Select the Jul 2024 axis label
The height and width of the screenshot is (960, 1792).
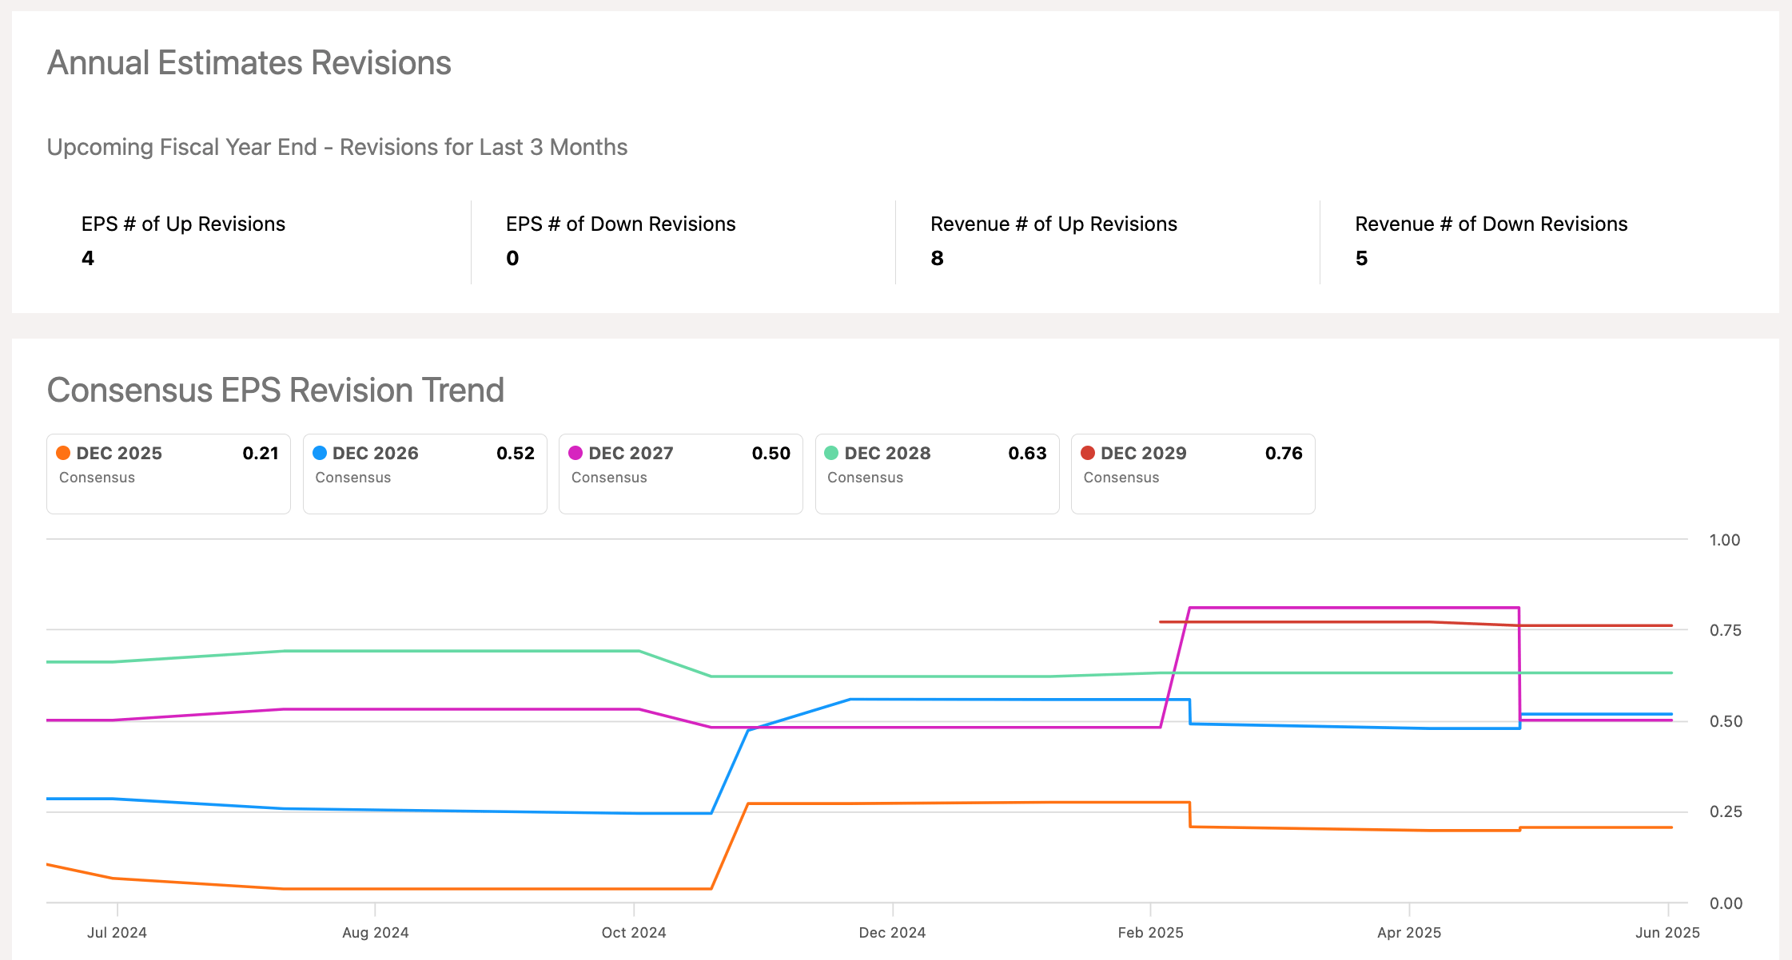[x=117, y=932]
